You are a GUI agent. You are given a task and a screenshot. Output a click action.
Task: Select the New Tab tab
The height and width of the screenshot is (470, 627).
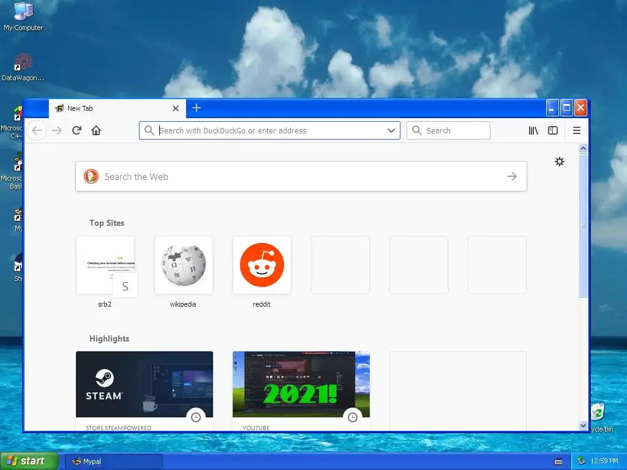117,108
